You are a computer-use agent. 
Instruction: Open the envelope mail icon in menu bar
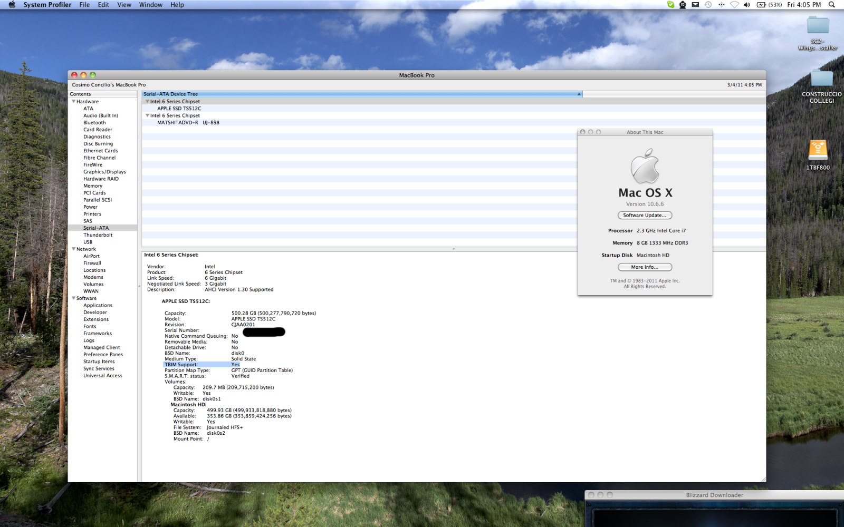pyautogui.click(x=695, y=5)
